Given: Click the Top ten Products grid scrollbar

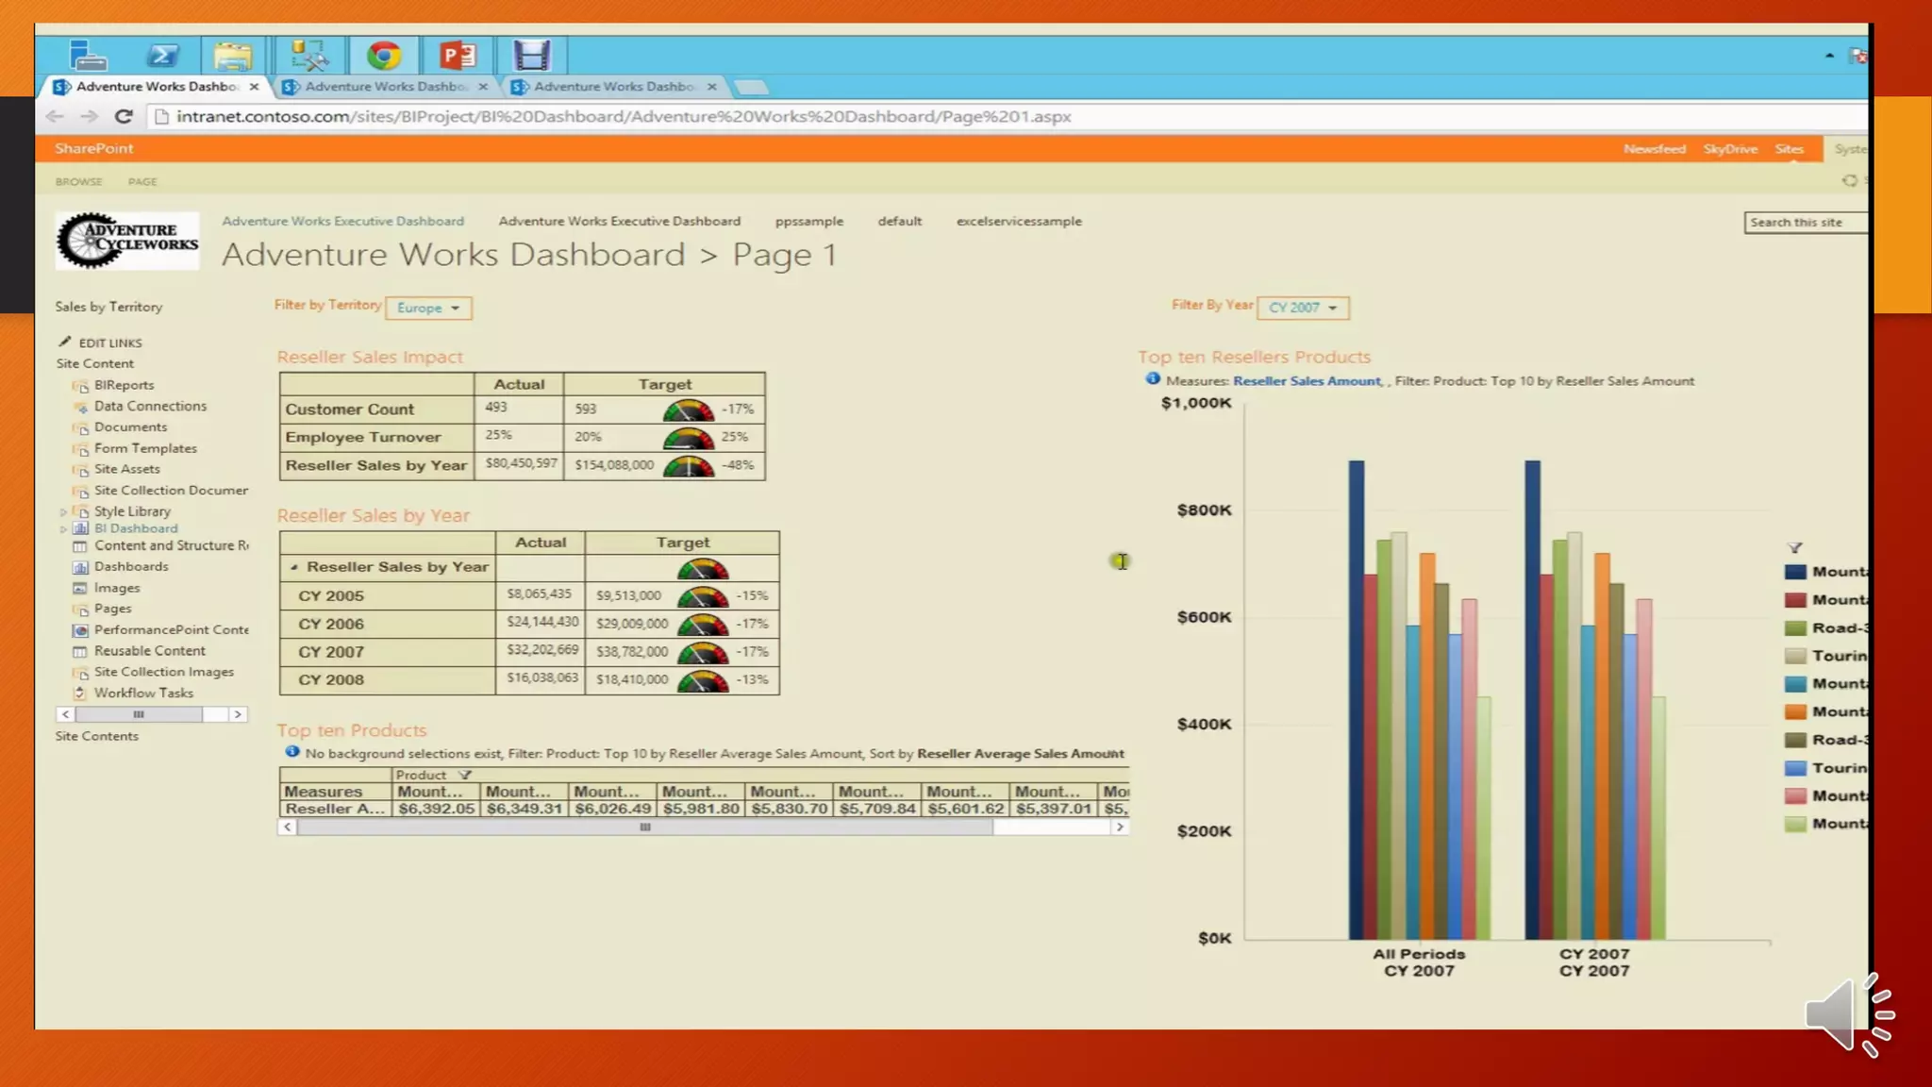Looking at the screenshot, I should click(x=644, y=828).
